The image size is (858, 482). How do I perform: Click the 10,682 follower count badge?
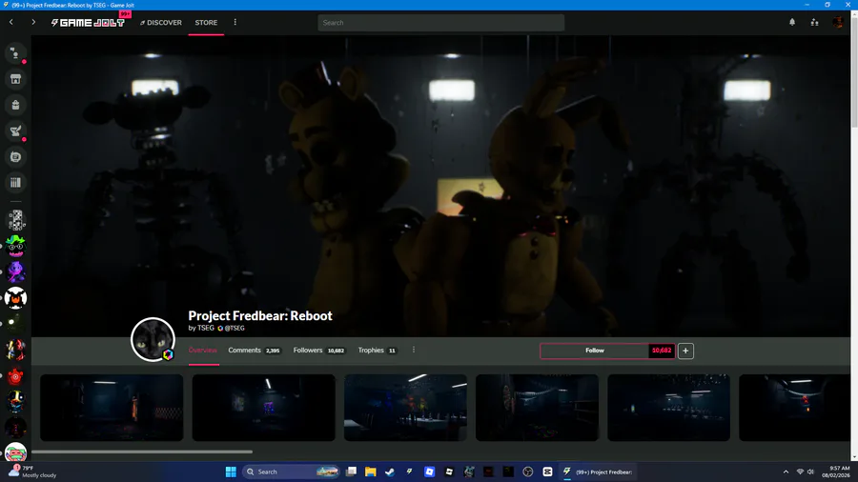pos(662,351)
